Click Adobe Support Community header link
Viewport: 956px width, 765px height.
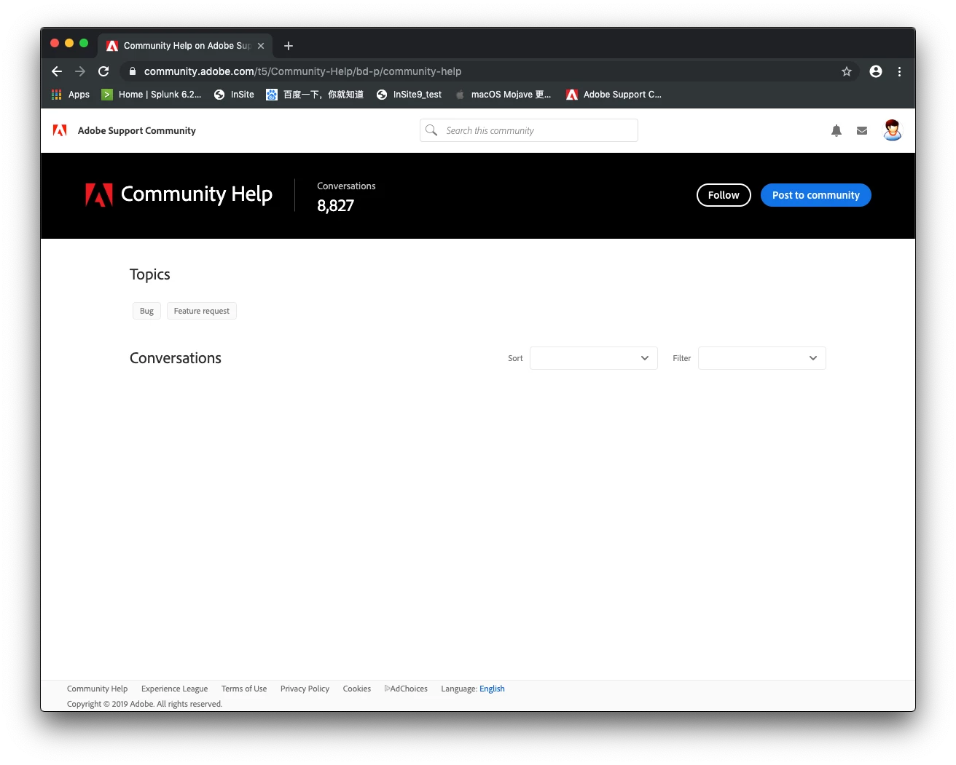tap(137, 131)
